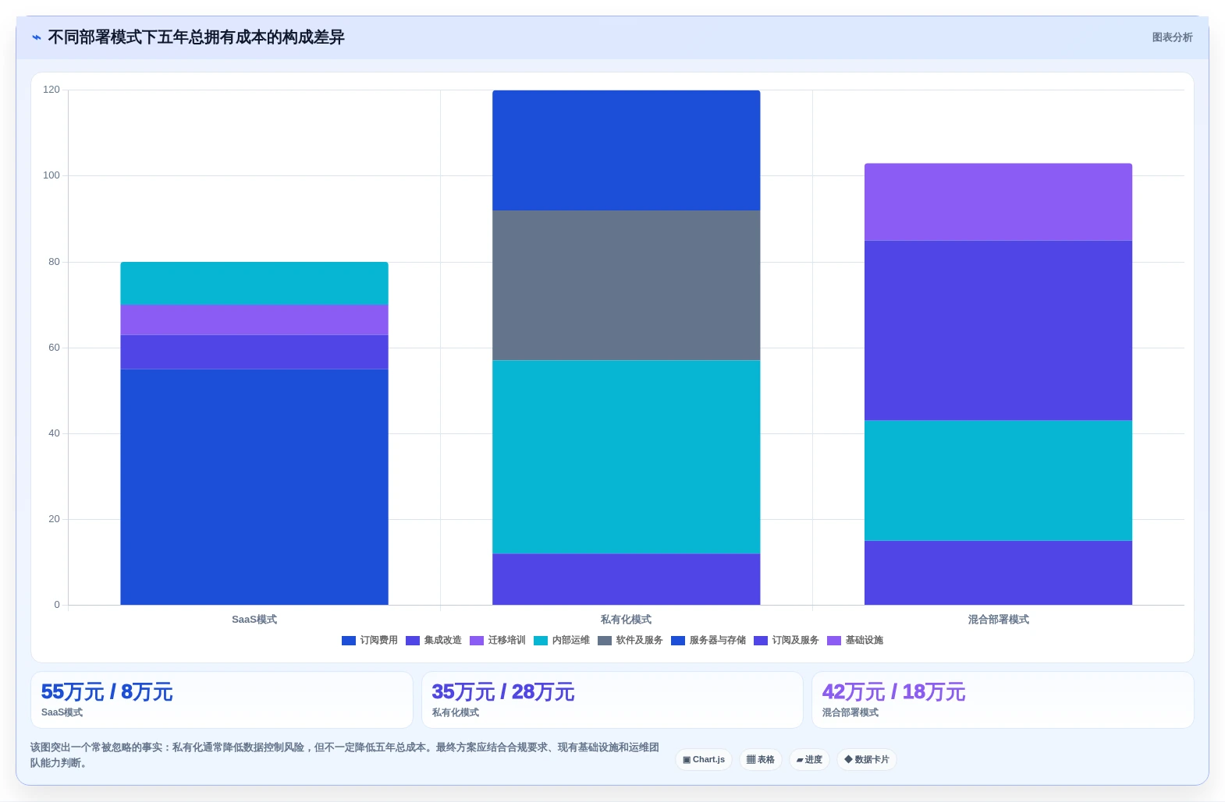1225x802 pixels.
Task: Click the 表格 tag chip
Action: tap(761, 760)
